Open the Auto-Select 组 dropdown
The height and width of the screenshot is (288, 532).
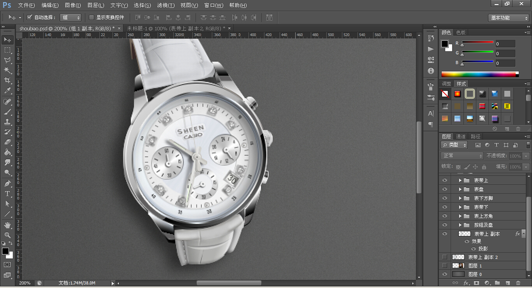tap(70, 17)
